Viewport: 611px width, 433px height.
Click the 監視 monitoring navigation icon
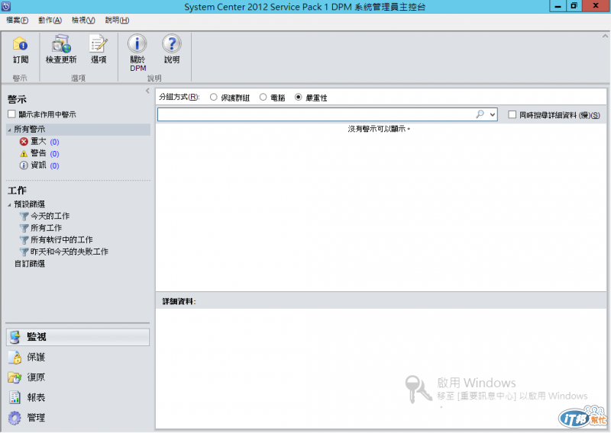coord(15,337)
